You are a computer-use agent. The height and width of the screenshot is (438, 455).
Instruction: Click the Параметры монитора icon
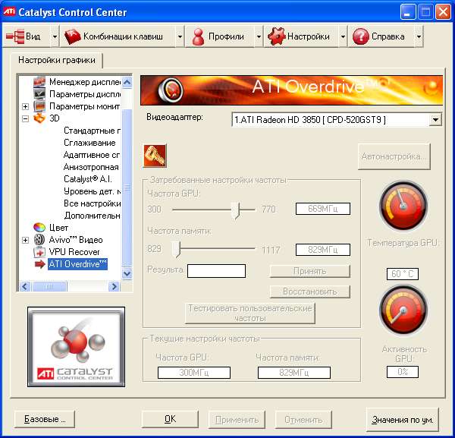coord(39,106)
